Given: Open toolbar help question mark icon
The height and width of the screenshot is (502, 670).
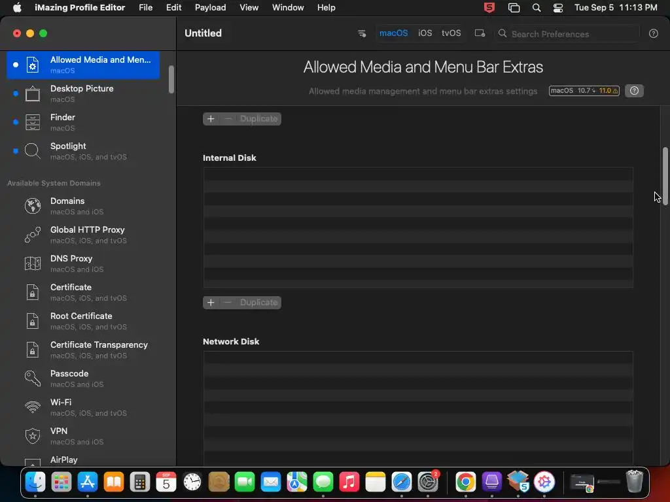Looking at the screenshot, I should [654, 33].
